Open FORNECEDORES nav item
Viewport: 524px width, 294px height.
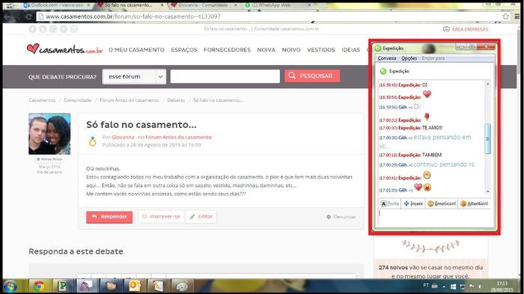coord(227,50)
